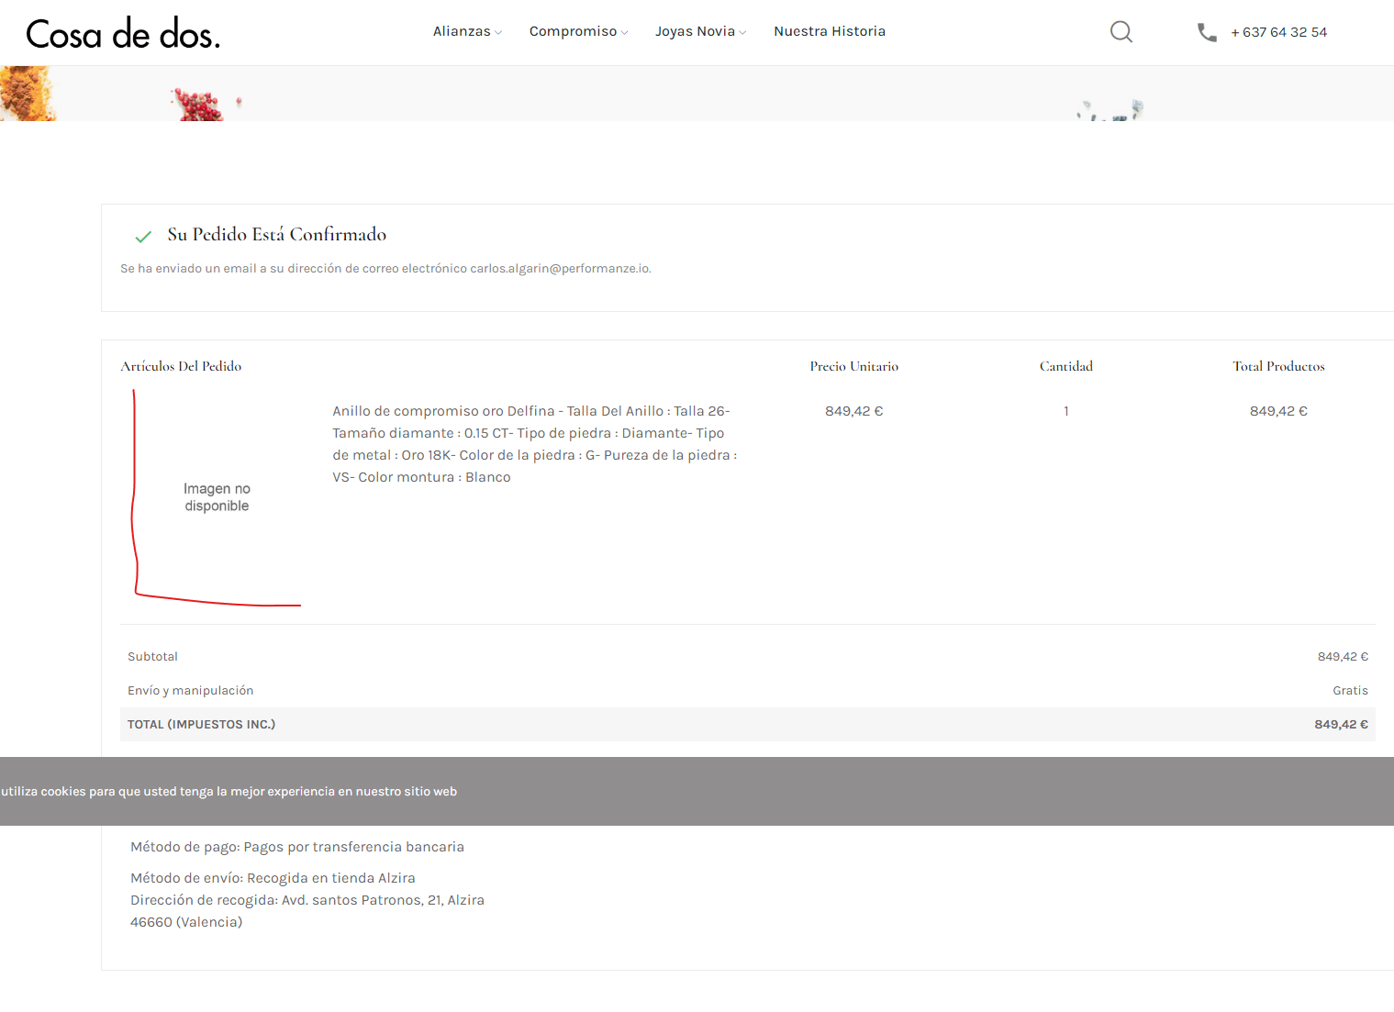
Task: Click the phone handset icon
Action: (1207, 32)
